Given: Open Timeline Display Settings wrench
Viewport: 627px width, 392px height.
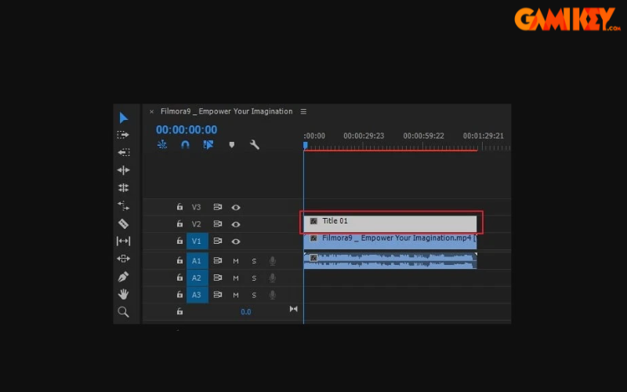Looking at the screenshot, I should point(254,144).
